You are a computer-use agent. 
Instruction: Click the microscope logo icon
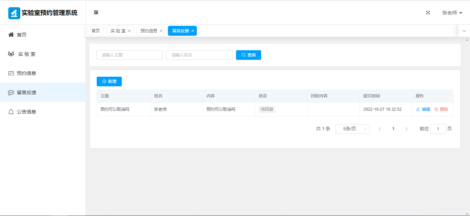tap(14, 13)
